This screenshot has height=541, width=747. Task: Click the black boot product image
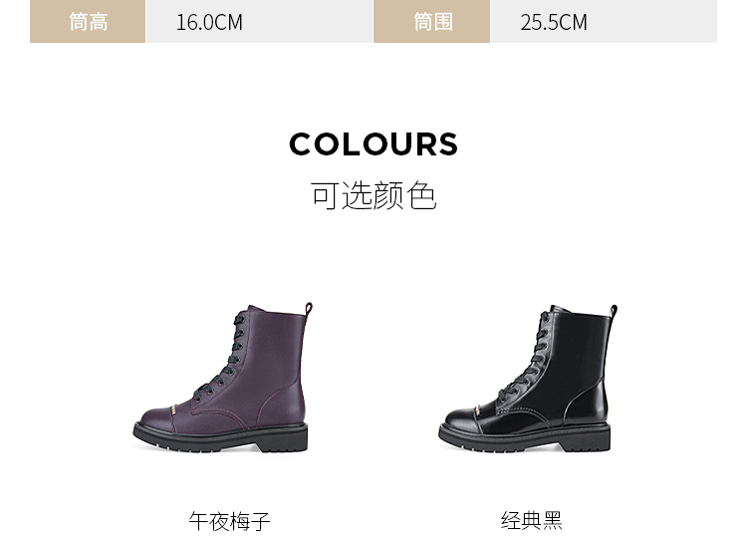[x=528, y=378]
